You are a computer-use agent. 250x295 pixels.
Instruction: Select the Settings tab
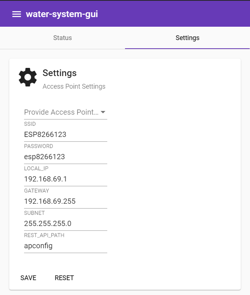(187, 38)
